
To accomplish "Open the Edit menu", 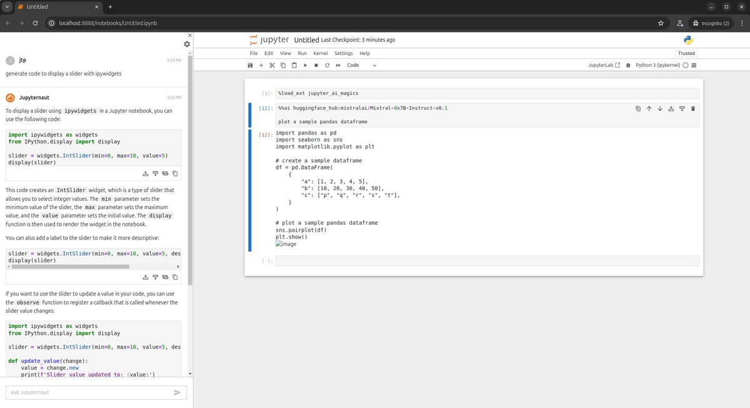I will [x=269, y=53].
